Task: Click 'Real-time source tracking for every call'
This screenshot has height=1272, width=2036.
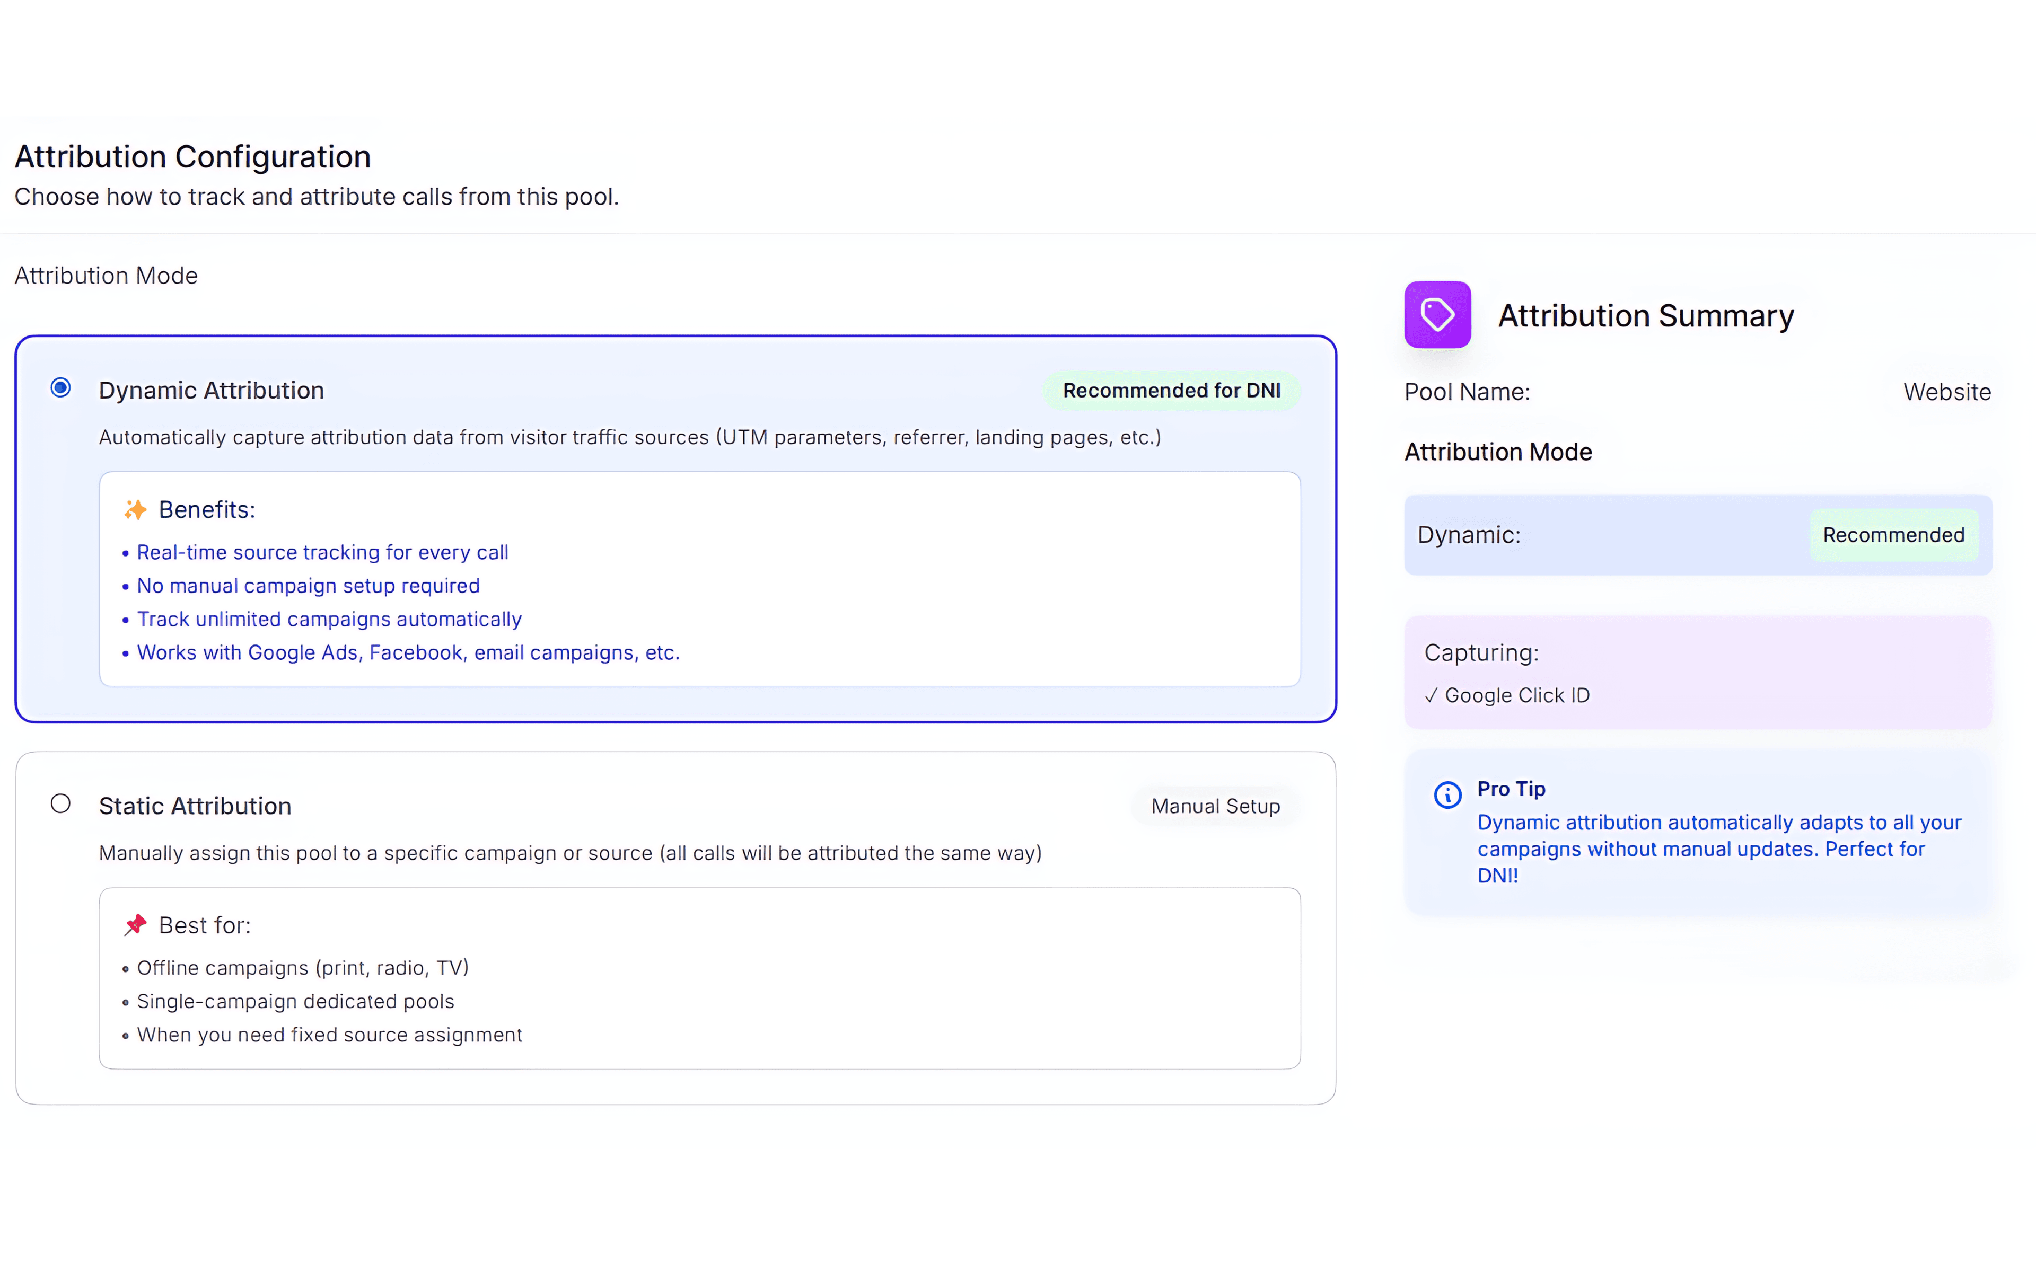Action: [322, 553]
